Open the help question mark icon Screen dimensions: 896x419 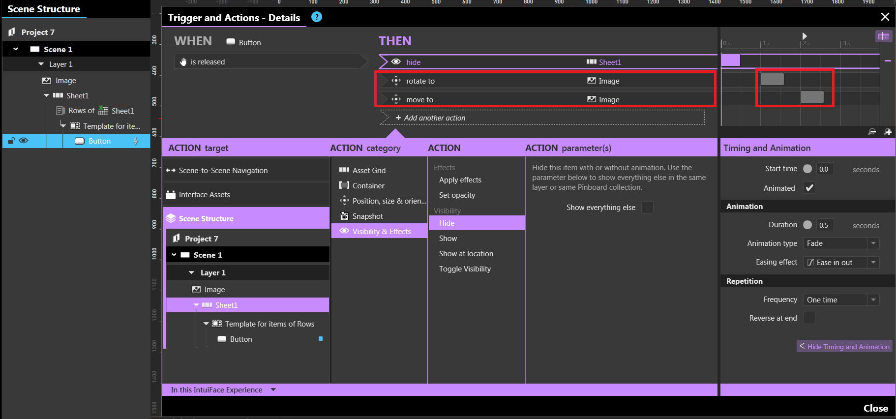pos(317,17)
